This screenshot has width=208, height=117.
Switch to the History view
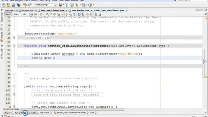click(24, 14)
